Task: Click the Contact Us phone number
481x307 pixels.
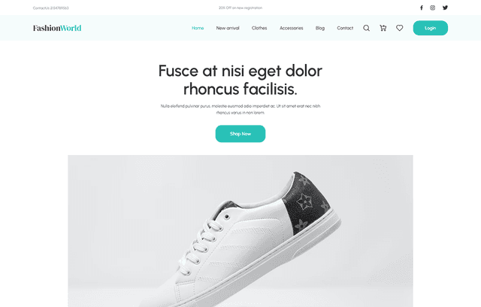Action: pyautogui.click(x=50, y=8)
